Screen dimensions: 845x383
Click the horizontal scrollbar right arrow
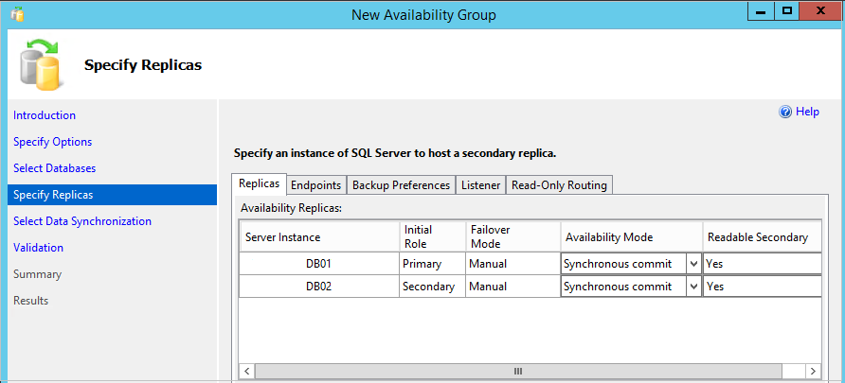(x=813, y=371)
